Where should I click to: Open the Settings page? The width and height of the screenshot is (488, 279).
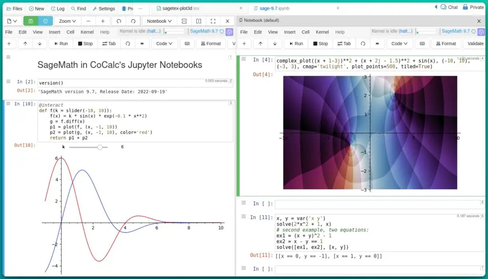[103, 9]
